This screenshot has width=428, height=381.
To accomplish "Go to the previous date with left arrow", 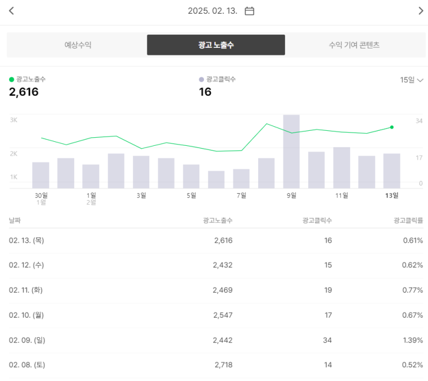I will tap(12, 11).
